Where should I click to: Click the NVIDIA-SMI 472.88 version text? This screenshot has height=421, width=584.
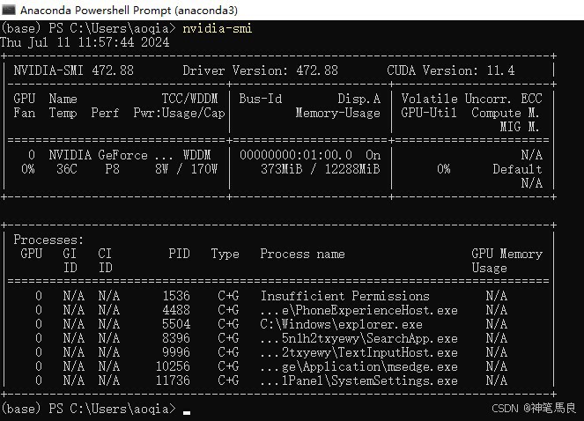pos(73,70)
